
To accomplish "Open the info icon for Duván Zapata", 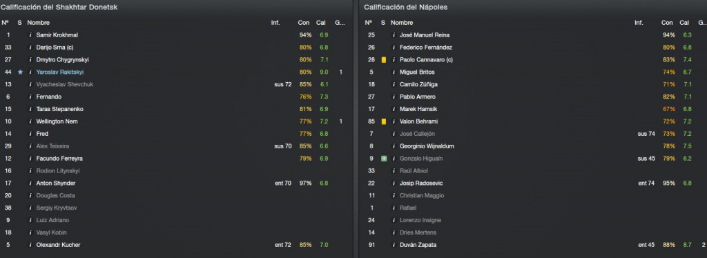I will [x=394, y=245].
